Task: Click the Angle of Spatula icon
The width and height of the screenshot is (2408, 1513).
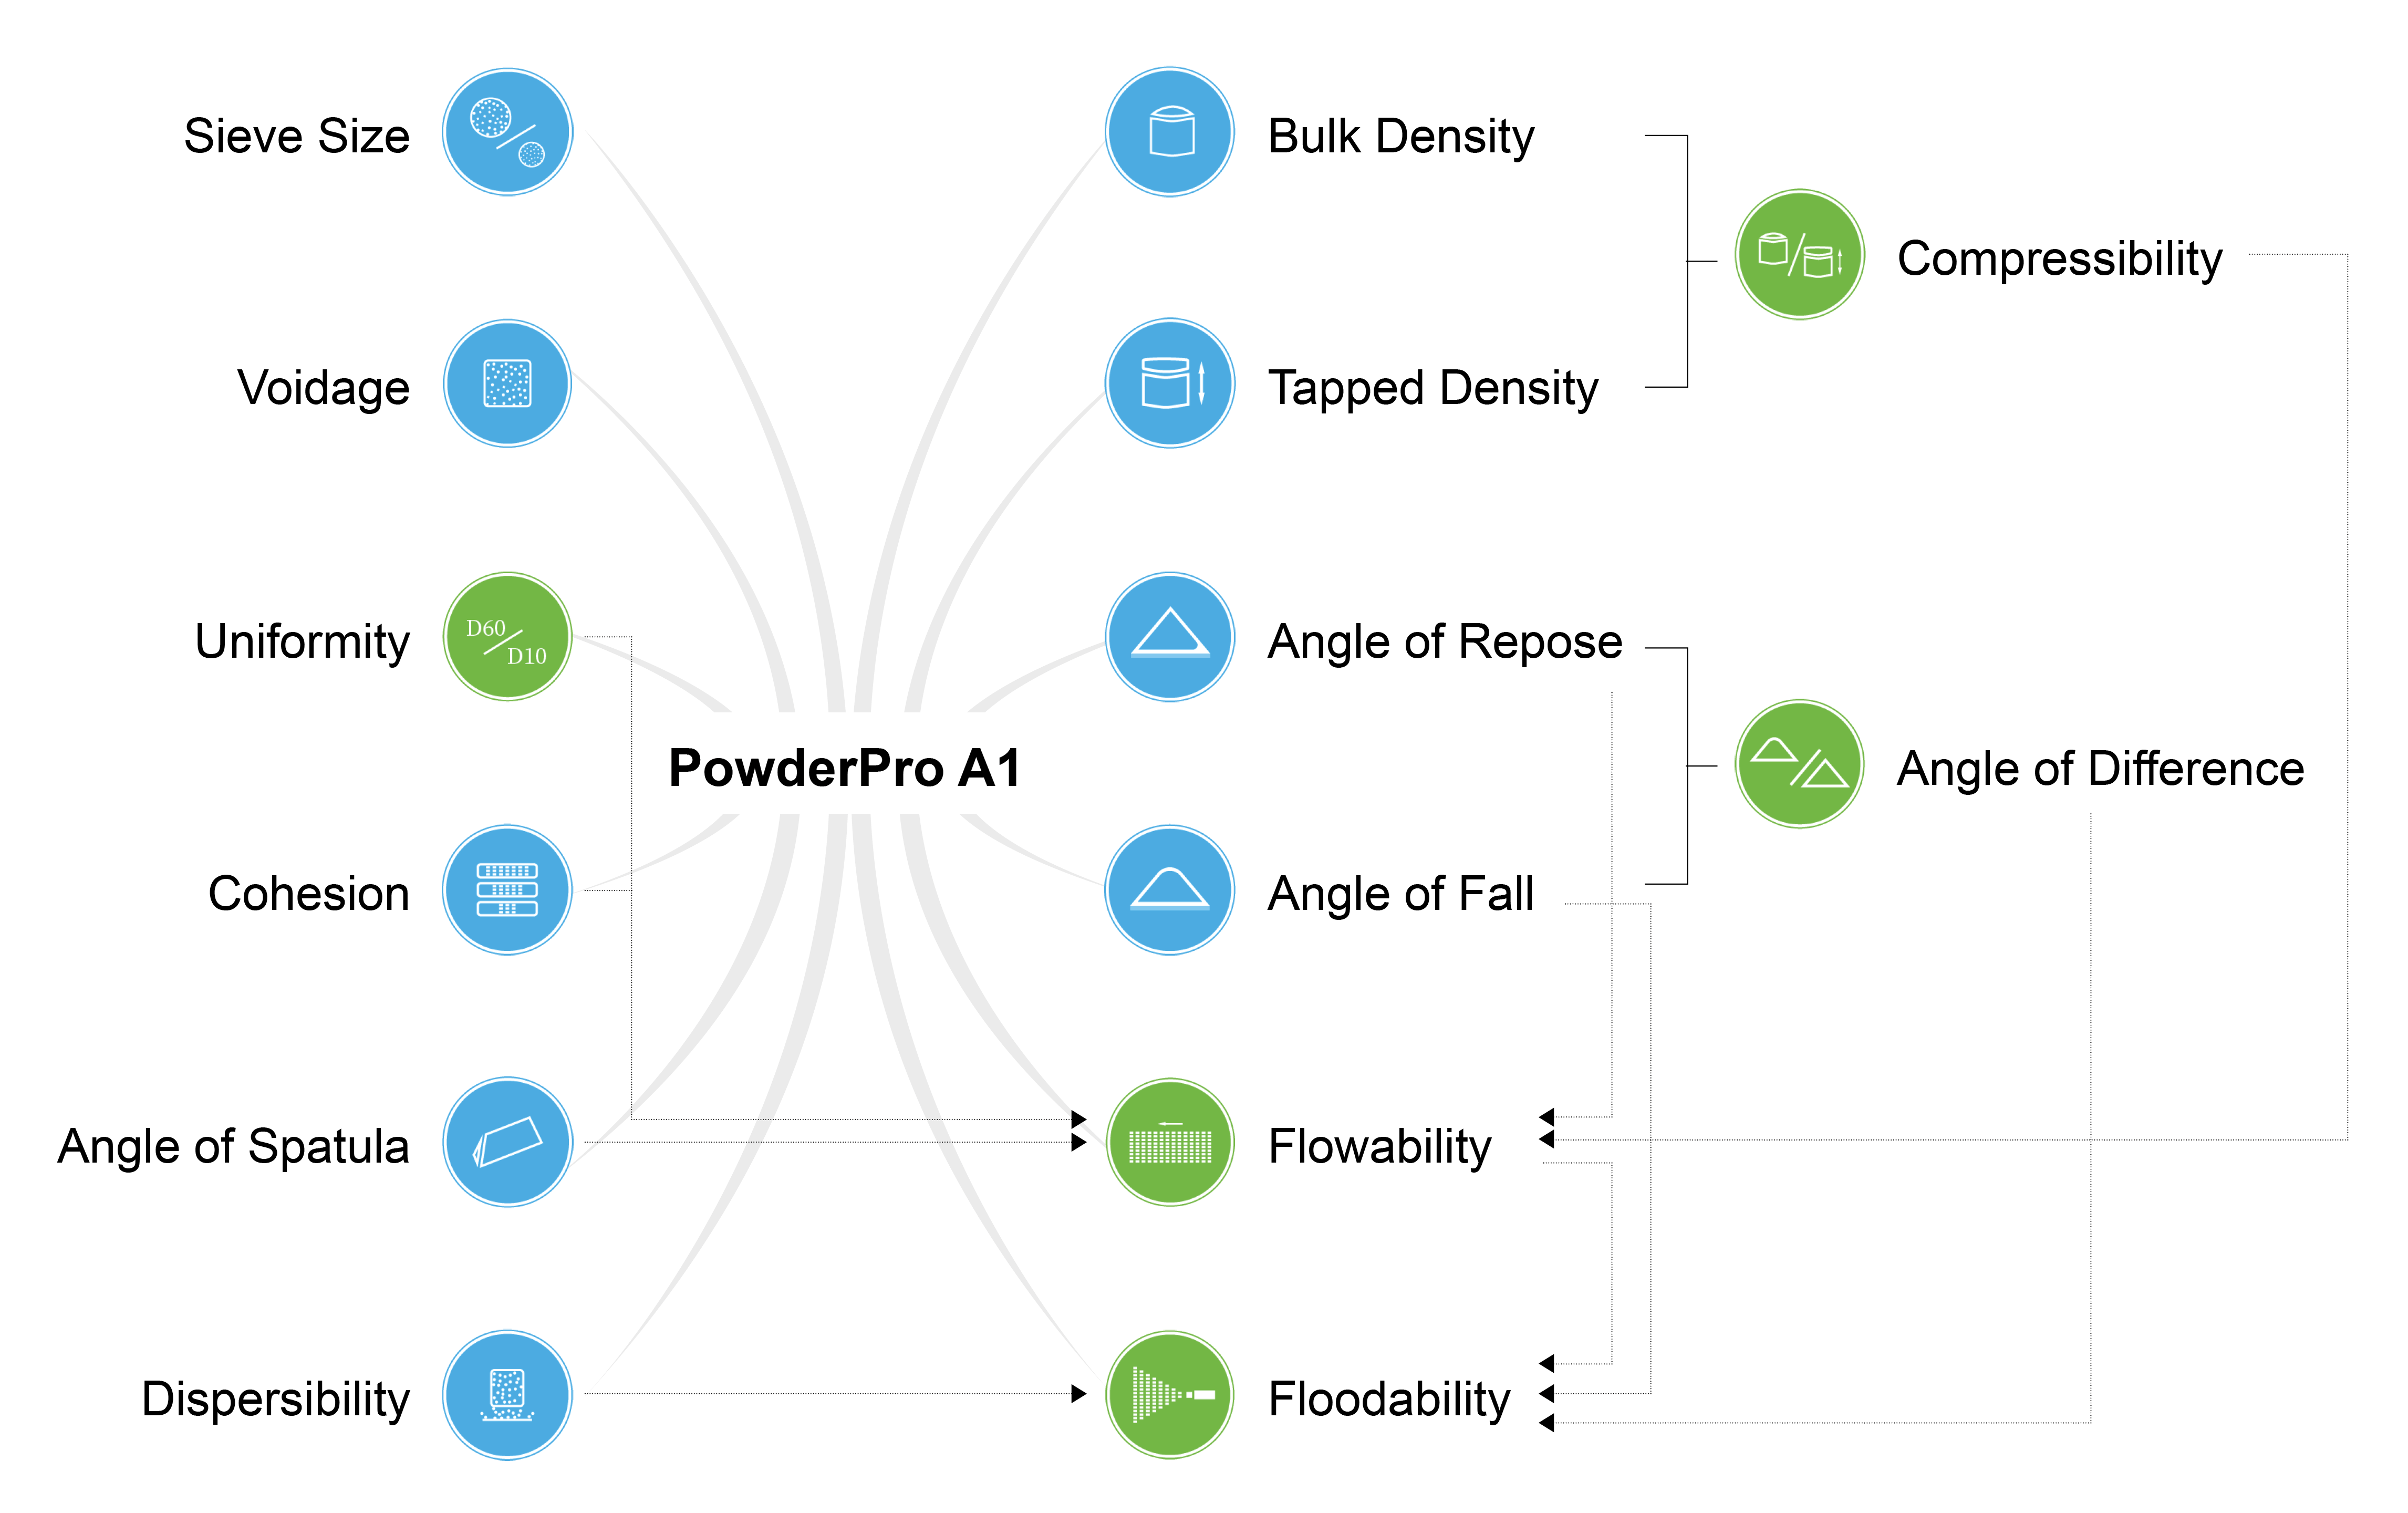Action: (x=507, y=1142)
